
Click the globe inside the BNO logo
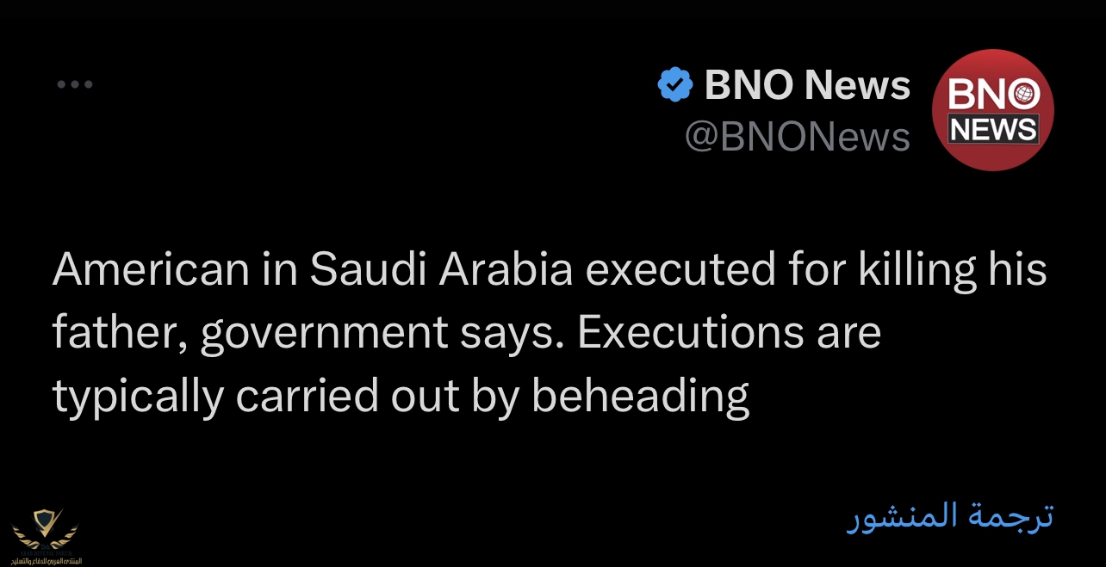[x=1026, y=93]
